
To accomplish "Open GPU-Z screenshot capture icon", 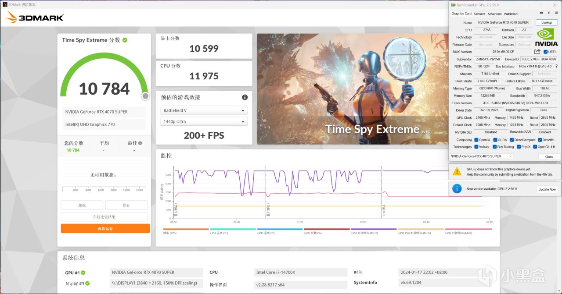I will 541,13.
